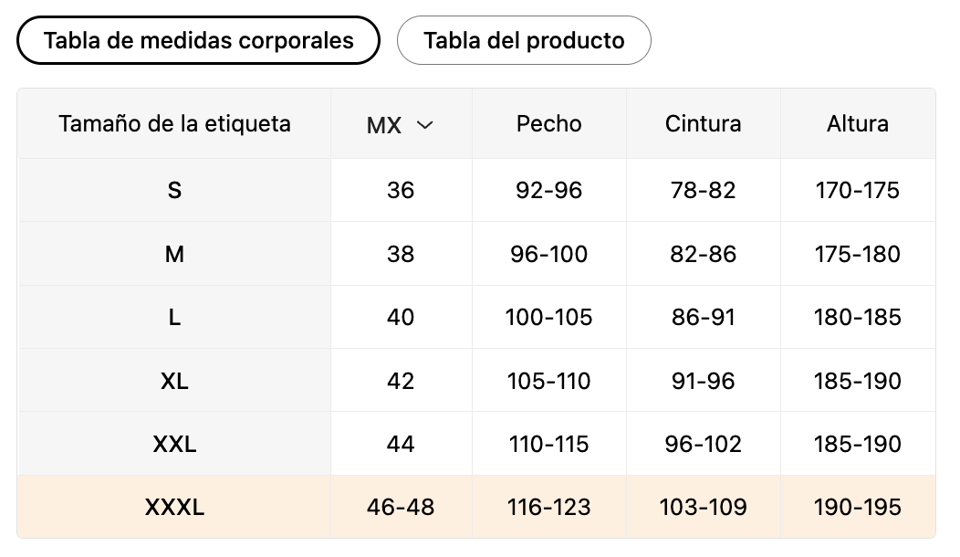The image size is (960, 557).
Task: Select the XXL size row label
Action: (x=174, y=444)
